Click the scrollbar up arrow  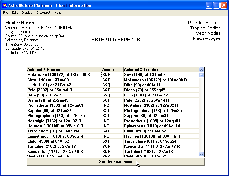click(x=201, y=70)
